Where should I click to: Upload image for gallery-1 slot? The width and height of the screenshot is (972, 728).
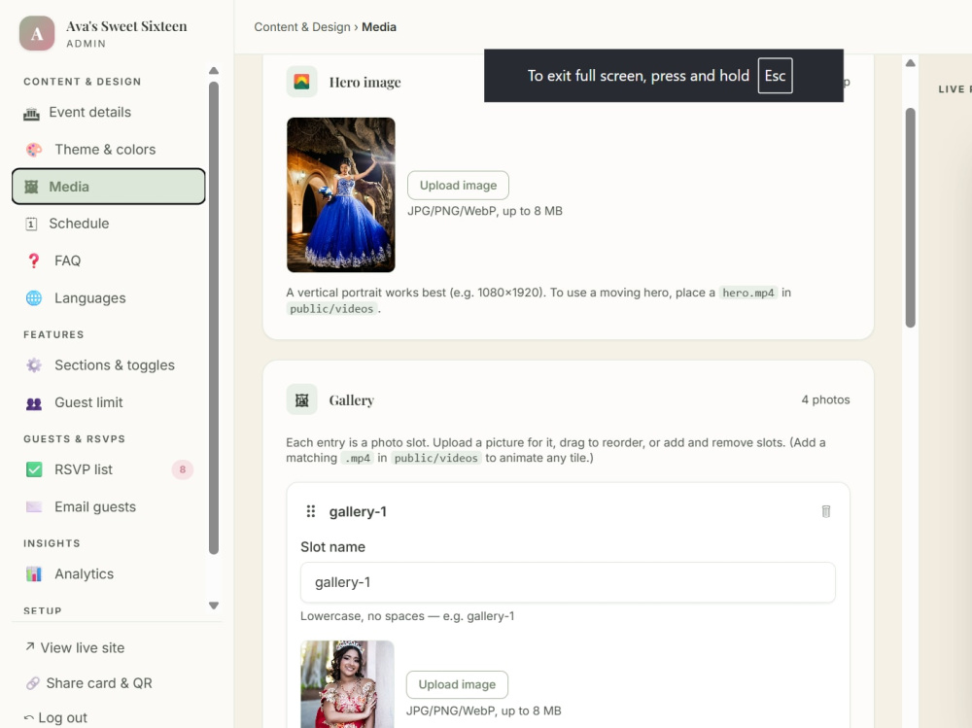(457, 684)
